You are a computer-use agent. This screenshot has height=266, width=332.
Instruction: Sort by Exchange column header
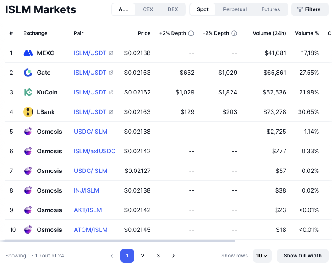(35, 33)
